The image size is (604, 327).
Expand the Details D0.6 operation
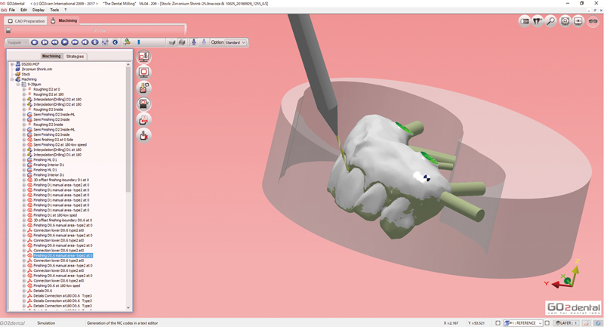pos(24,291)
